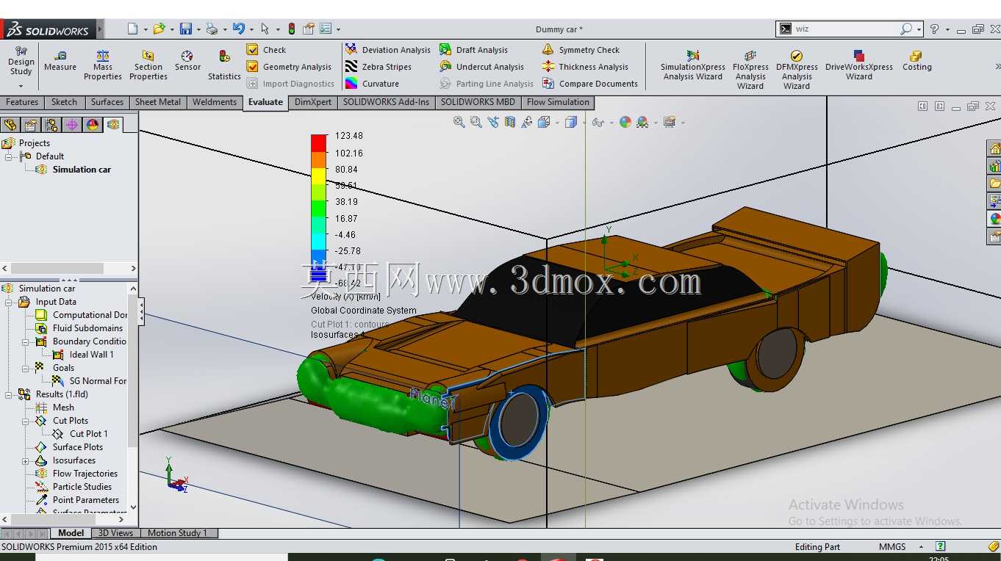Open the DisplayManager panel icon
The height and width of the screenshot is (561, 1001).
tap(92, 125)
